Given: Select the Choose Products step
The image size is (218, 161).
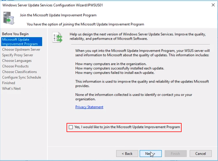Looking at the screenshot, I should click(15, 66).
